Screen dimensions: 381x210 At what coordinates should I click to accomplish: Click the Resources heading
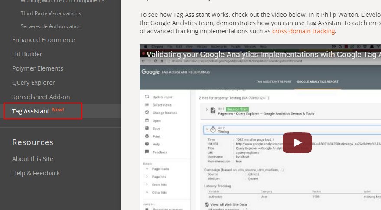[33, 142]
